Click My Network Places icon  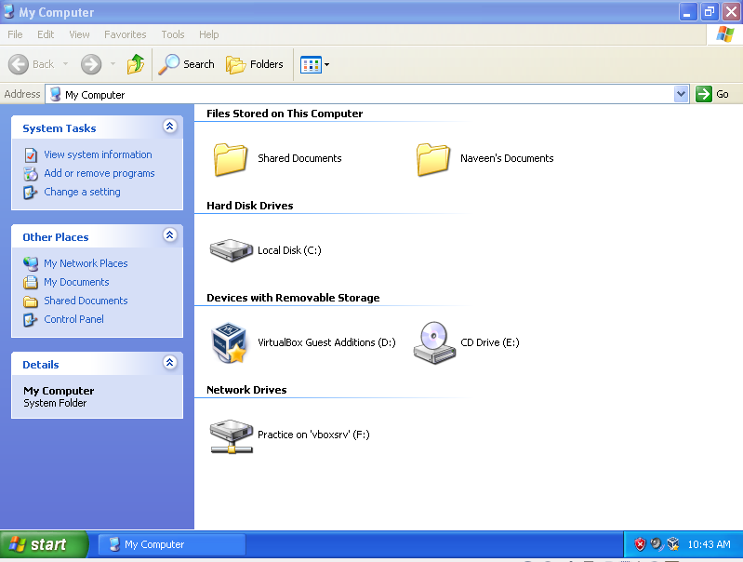(31, 263)
